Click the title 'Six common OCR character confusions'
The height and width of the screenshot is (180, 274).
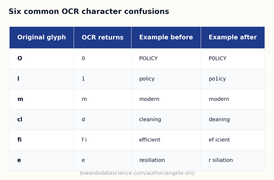click(89, 11)
